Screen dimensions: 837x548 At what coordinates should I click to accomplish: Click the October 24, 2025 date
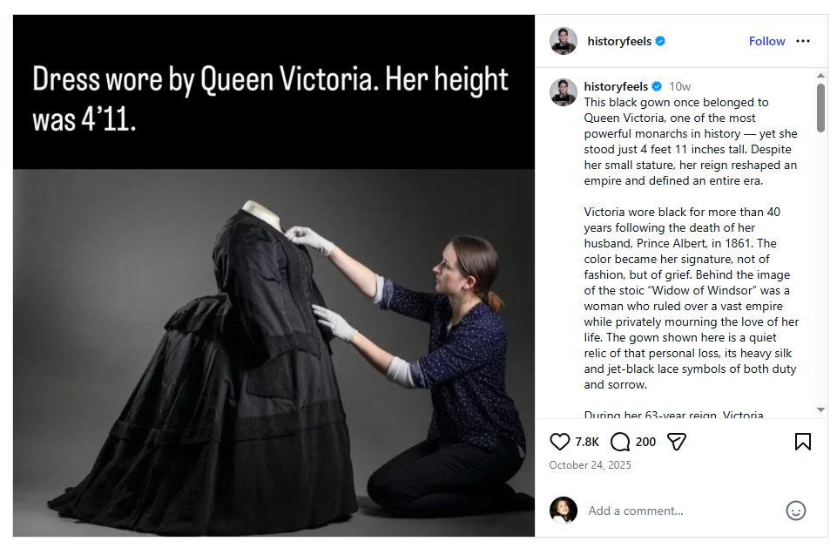tap(590, 464)
